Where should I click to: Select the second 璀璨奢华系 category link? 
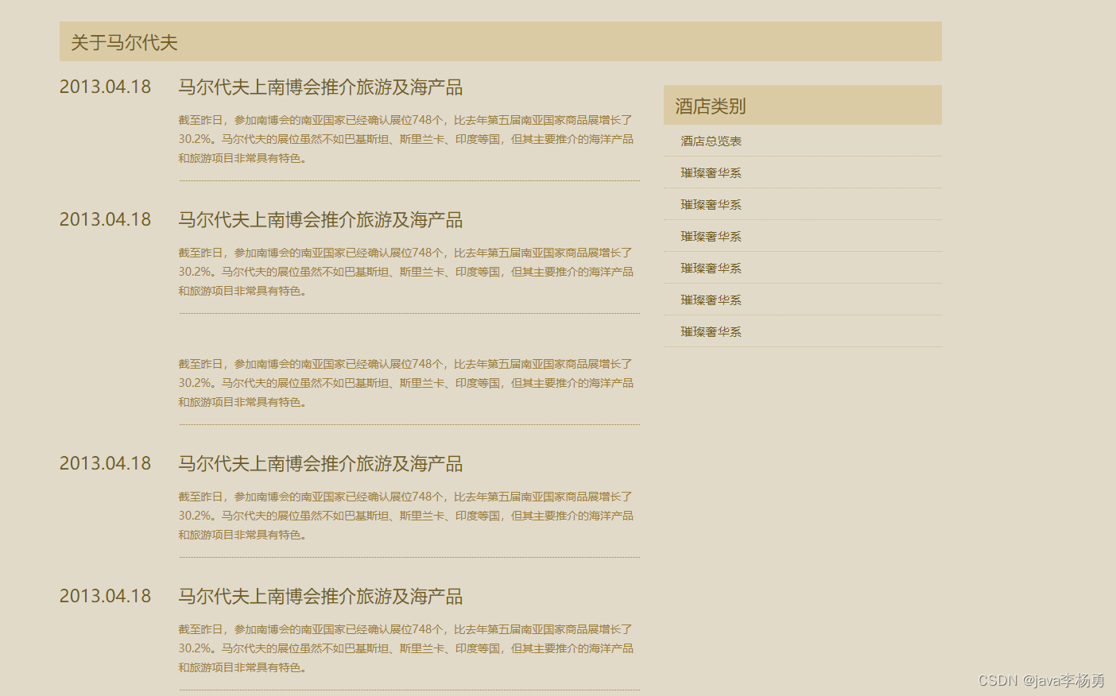pos(711,204)
